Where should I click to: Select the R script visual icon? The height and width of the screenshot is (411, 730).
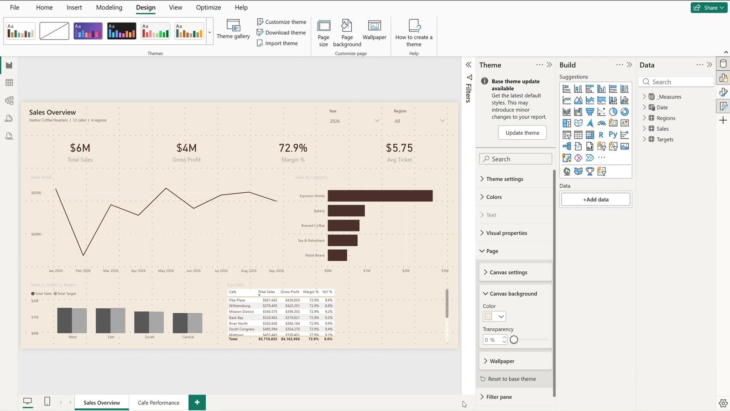click(x=601, y=135)
